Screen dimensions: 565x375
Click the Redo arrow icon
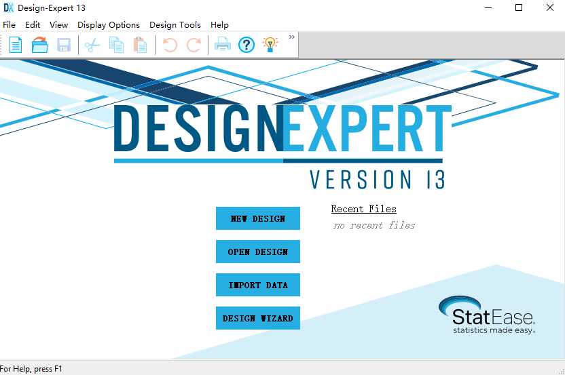tap(194, 45)
